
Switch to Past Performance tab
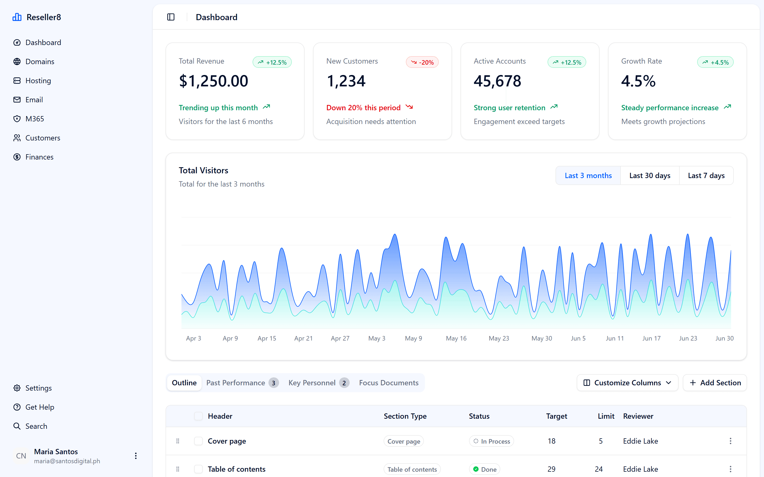coord(242,383)
